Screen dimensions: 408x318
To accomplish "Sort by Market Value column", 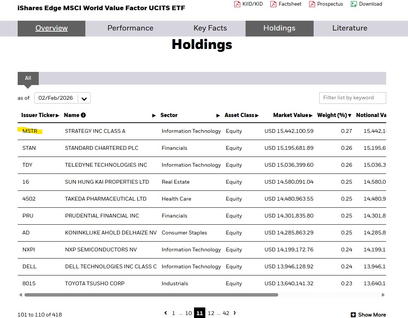I will point(293,115).
